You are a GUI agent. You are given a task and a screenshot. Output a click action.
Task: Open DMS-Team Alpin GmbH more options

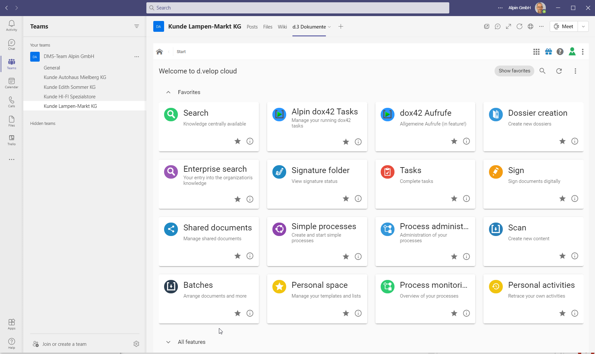pos(137,56)
